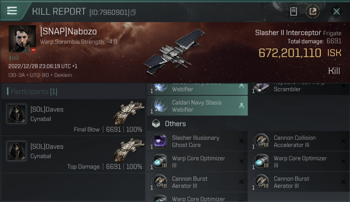This screenshot has width=350, height=202.
Task: Share the kill report externally
Action: [313, 11]
